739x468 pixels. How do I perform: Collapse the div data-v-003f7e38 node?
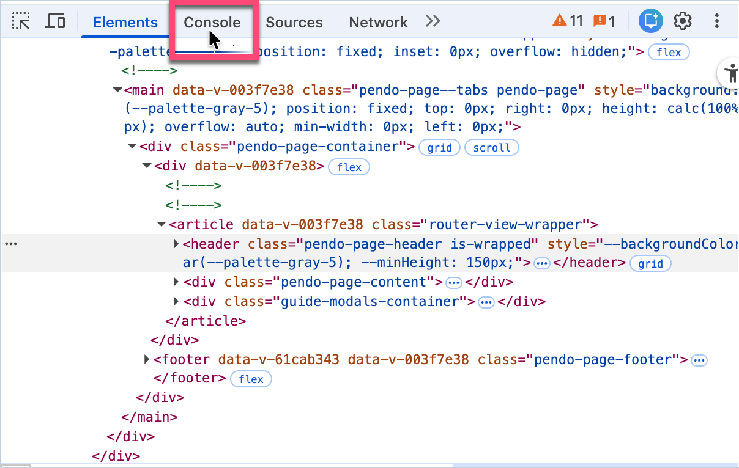147,166
